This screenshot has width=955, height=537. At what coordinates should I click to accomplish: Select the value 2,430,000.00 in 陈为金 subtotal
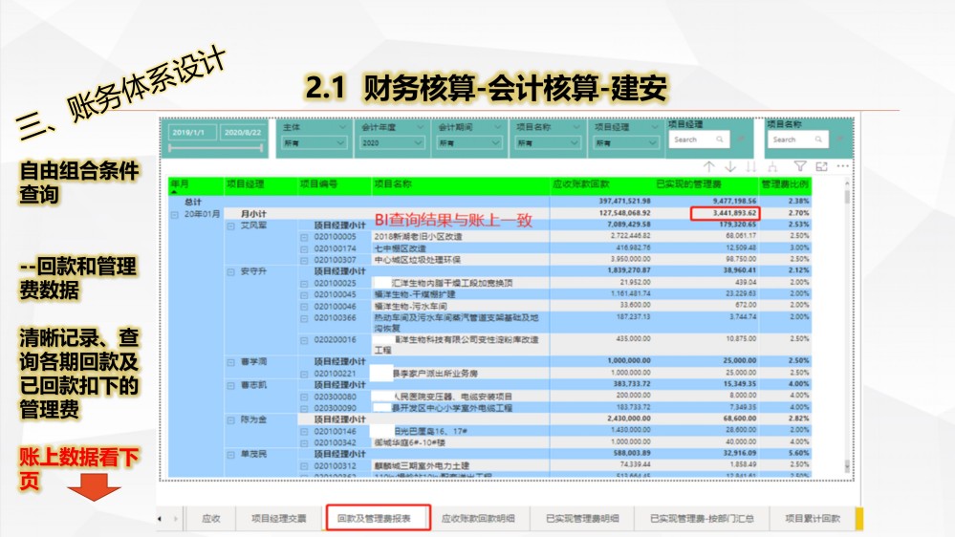(629, 419)
